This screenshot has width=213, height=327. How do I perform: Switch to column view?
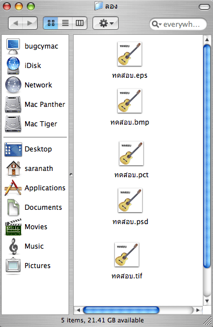coord(79,23)
